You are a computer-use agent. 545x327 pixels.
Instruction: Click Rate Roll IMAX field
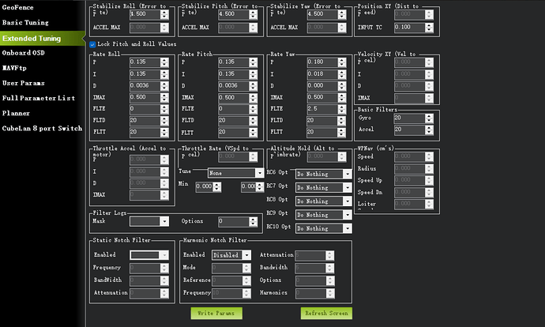pos(145,97)
